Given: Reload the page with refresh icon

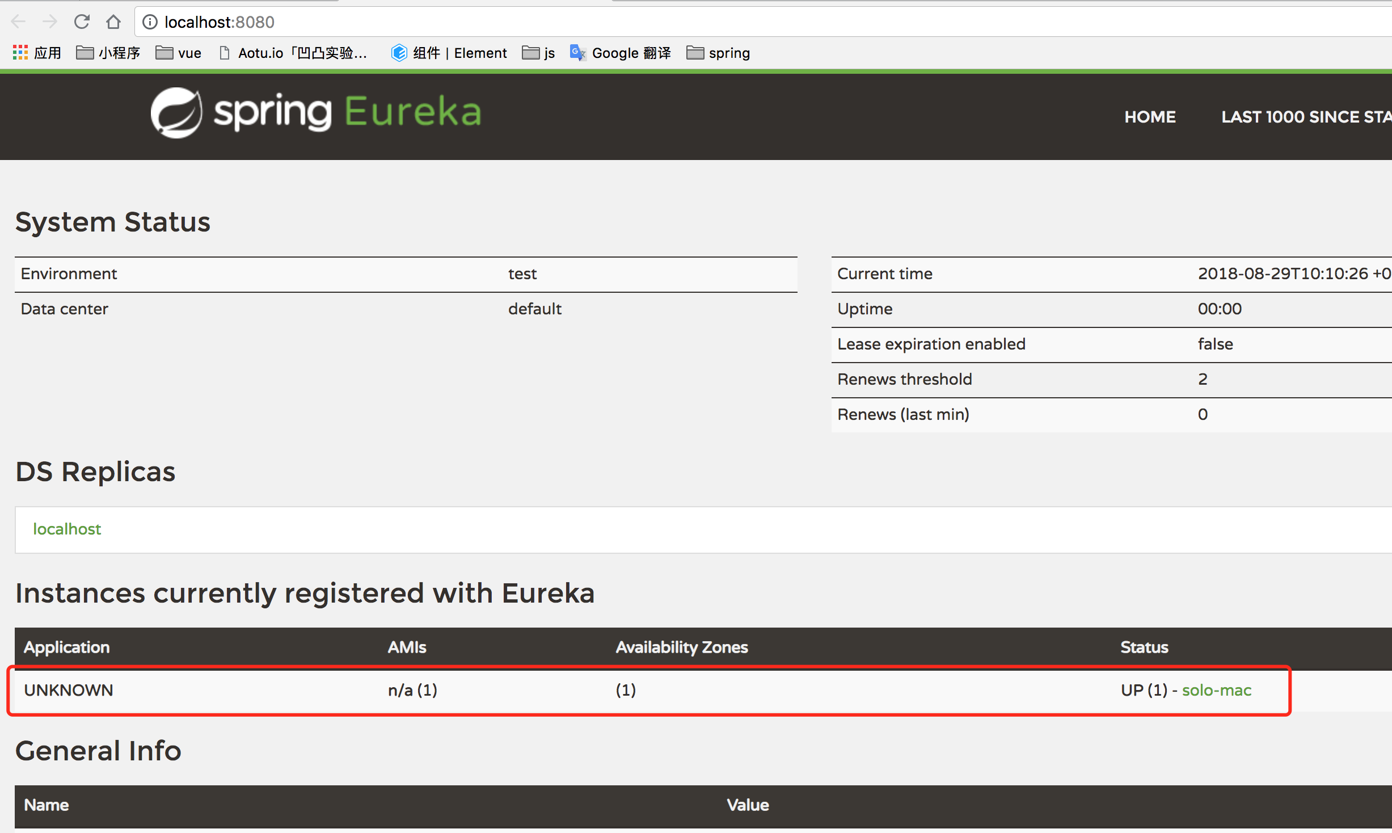Looking at the screenshot, I should pyautogui.click(x=82, y=22).
